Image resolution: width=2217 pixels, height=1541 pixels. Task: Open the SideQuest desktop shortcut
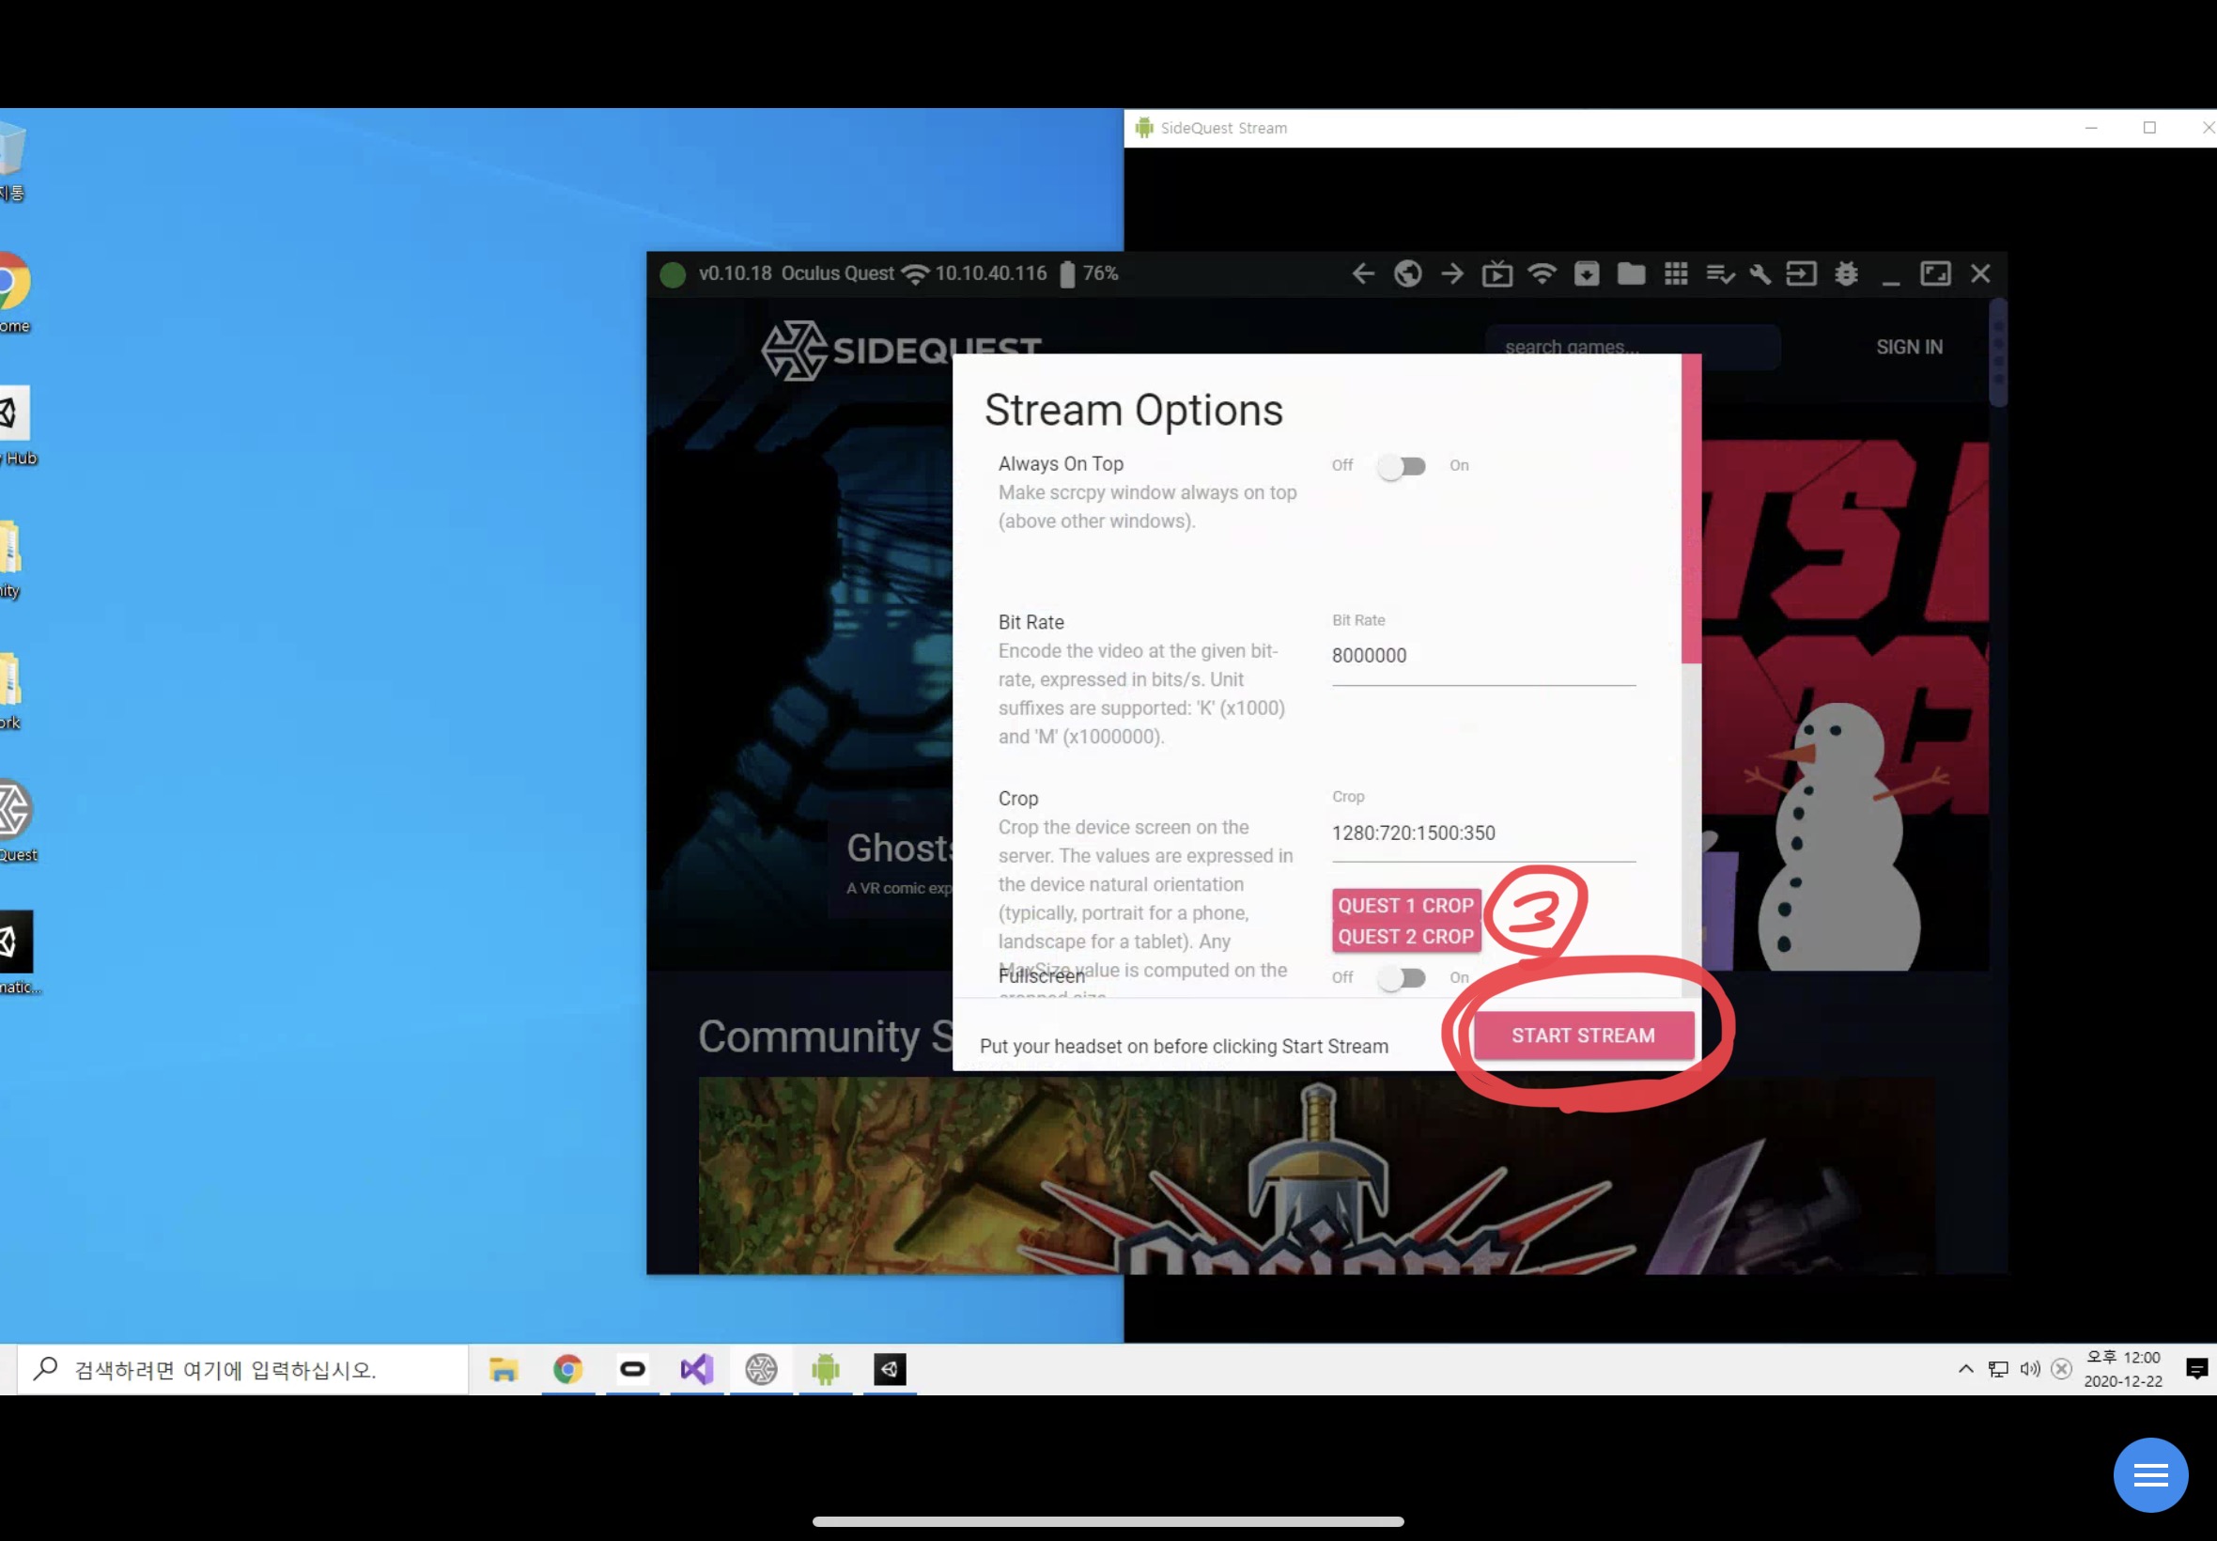pos(15,820)
